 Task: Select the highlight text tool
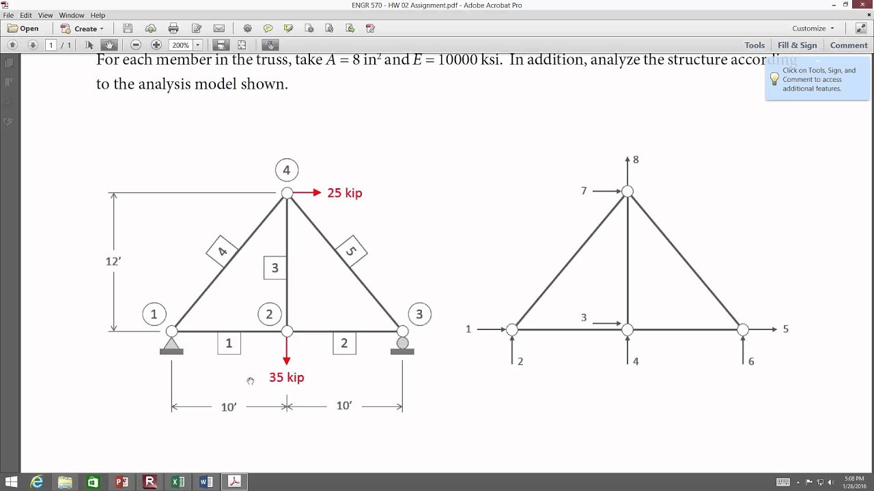click(289, 29)
